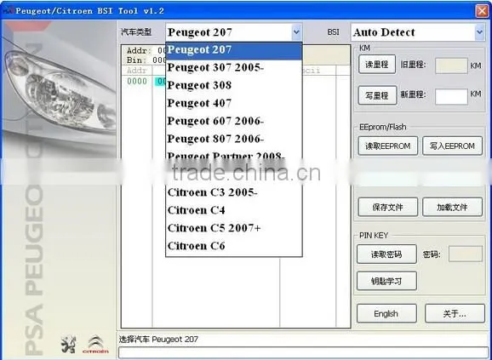This screenshot has width=492, height=360.
Task: Click the 密码 PIN code field
Action: tap(466, 254)
